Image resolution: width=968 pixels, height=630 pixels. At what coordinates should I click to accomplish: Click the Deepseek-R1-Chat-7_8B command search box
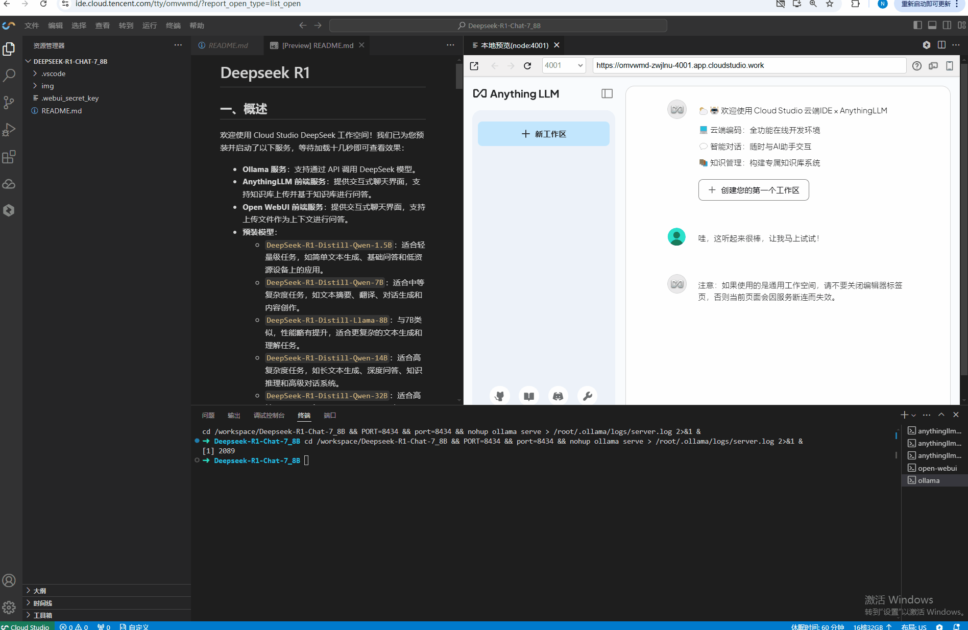498,26
